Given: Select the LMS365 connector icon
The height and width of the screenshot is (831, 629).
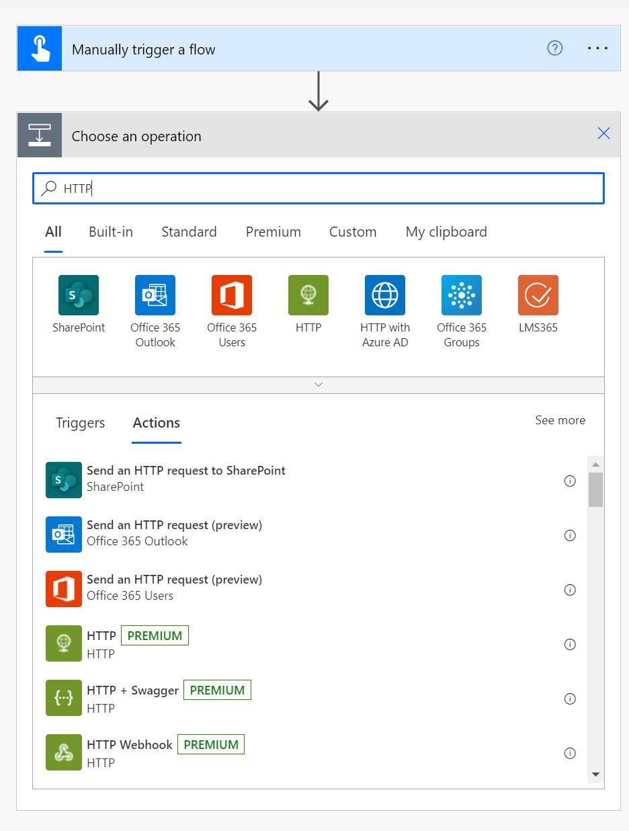Looking at the screenshot, I should pos(538,295).
